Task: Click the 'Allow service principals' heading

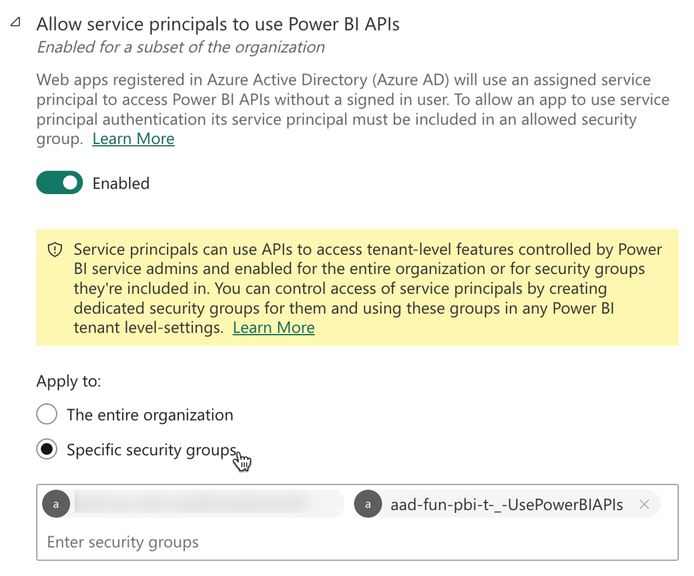Action: pyautogui.click(x=218, y=25)
